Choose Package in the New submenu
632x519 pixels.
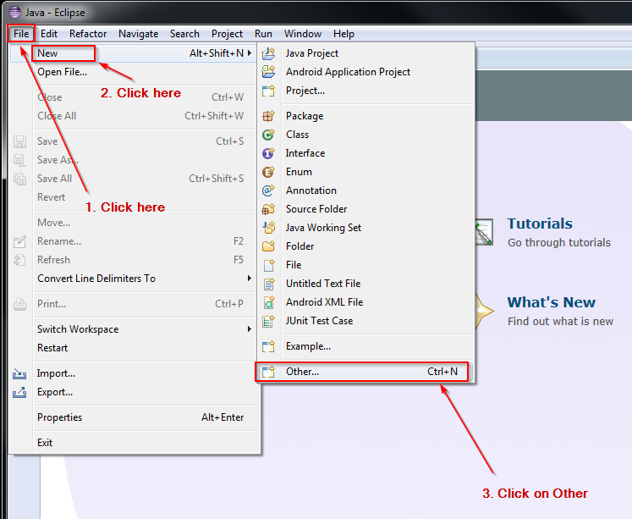[366, 116]
